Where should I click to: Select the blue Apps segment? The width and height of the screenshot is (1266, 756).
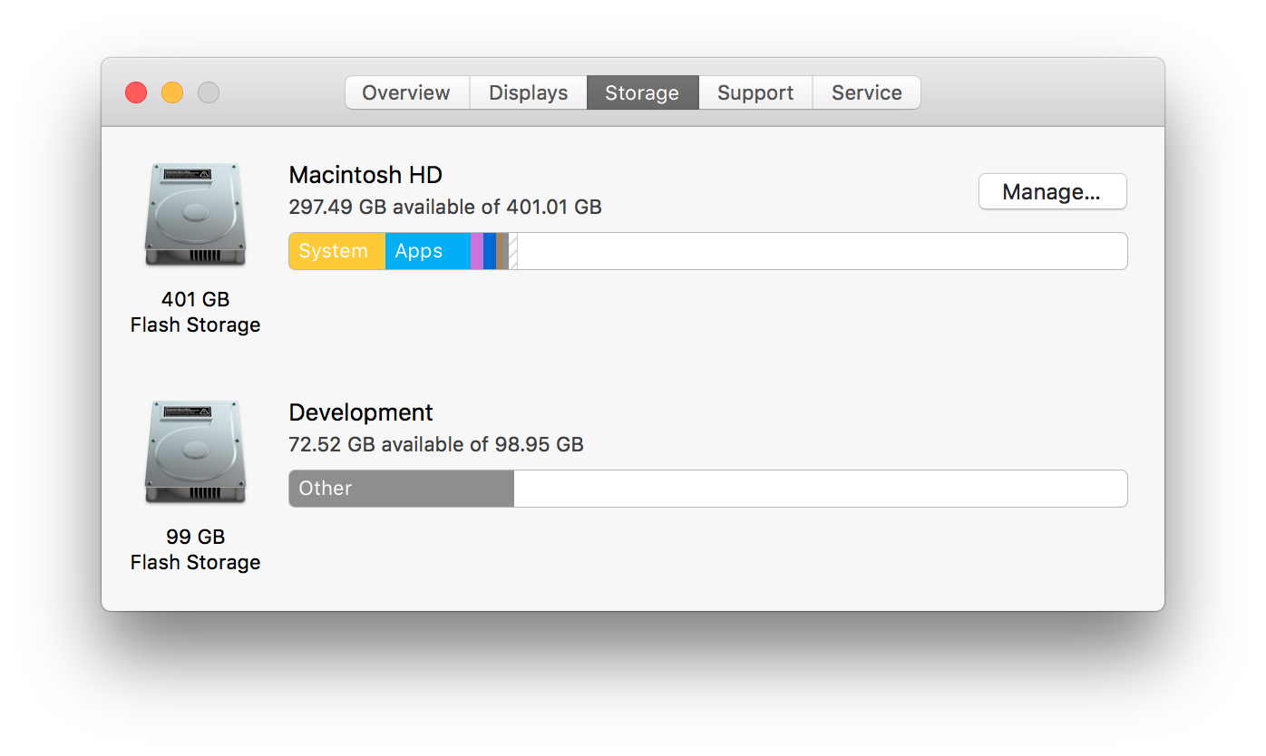tap(426, 251)
